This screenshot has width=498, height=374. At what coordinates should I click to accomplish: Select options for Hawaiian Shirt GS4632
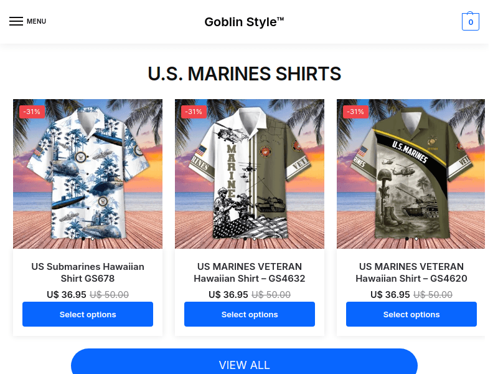[x=250, y=314]
